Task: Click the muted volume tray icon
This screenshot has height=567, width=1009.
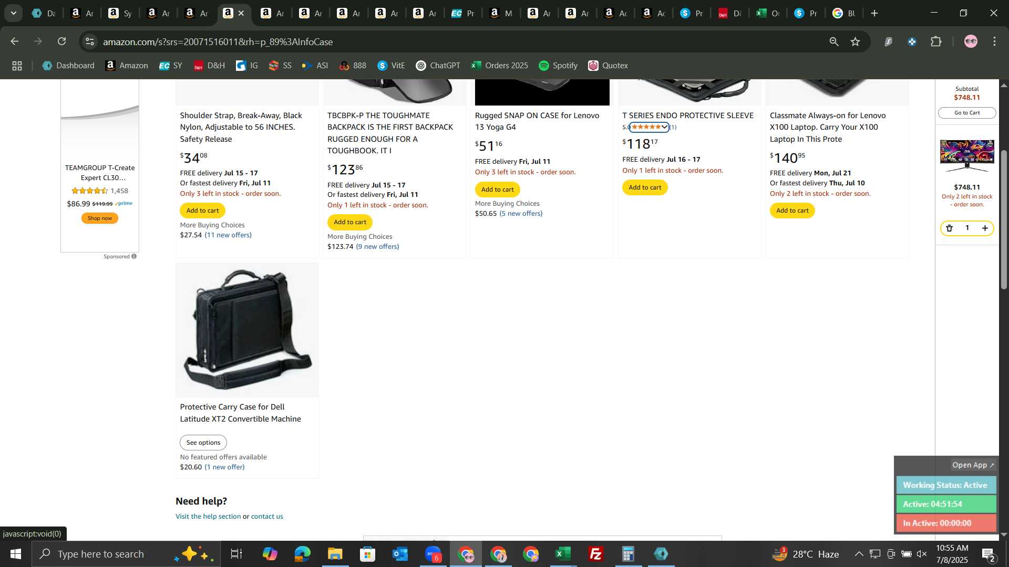Action: click(x=922, y=554)
